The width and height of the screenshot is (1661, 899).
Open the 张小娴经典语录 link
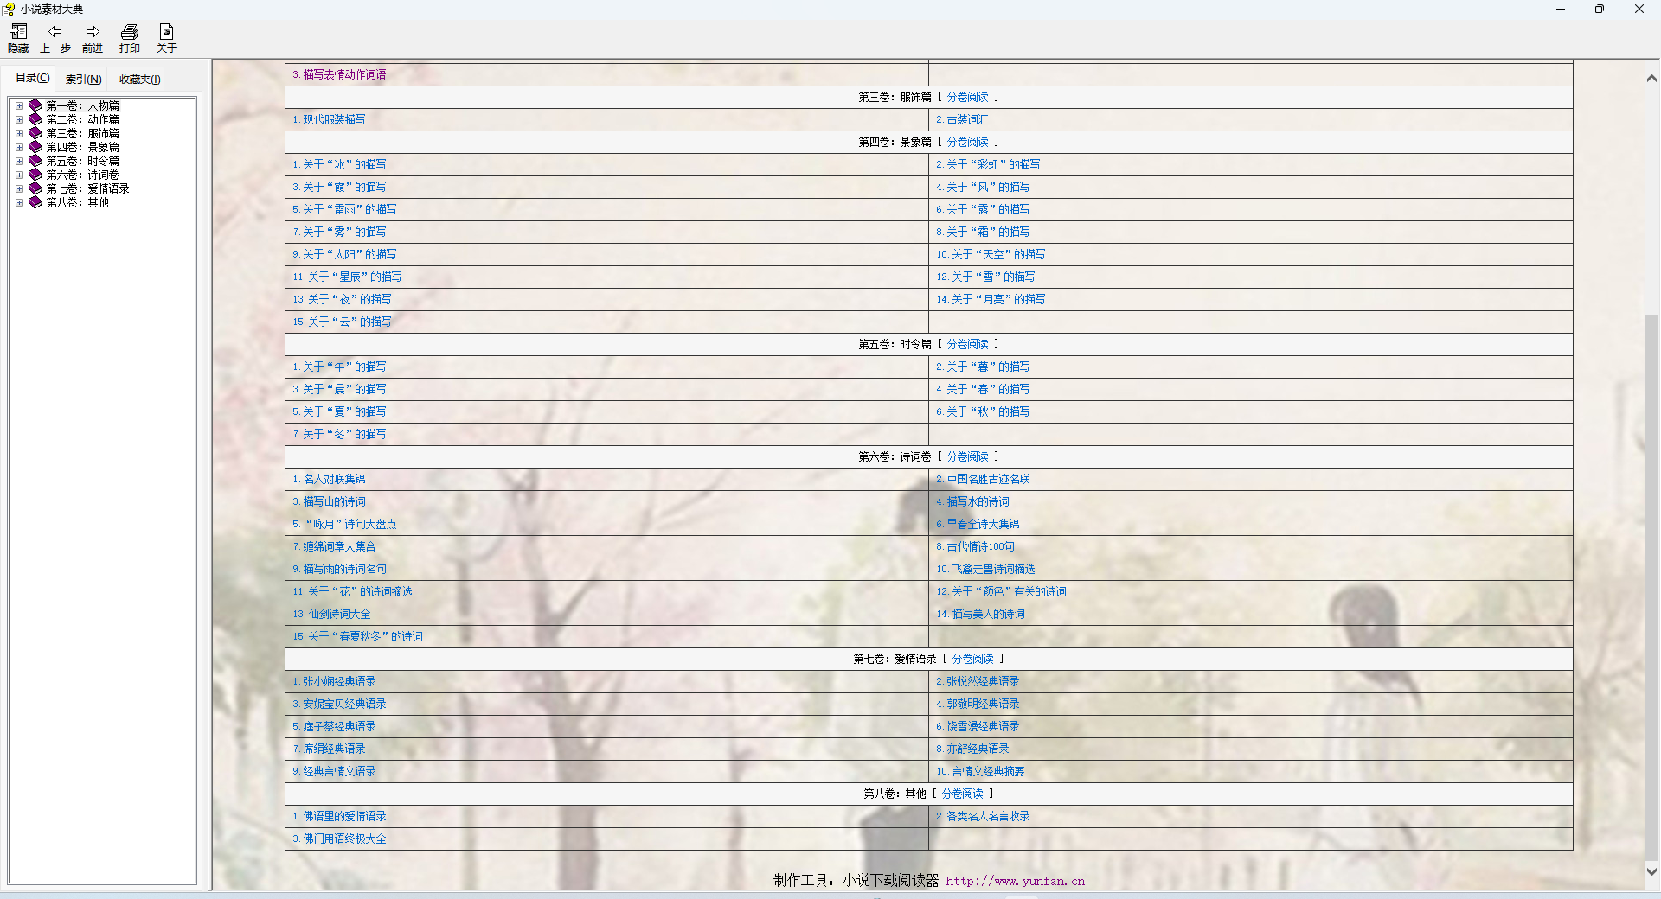[x=339, y=681]
